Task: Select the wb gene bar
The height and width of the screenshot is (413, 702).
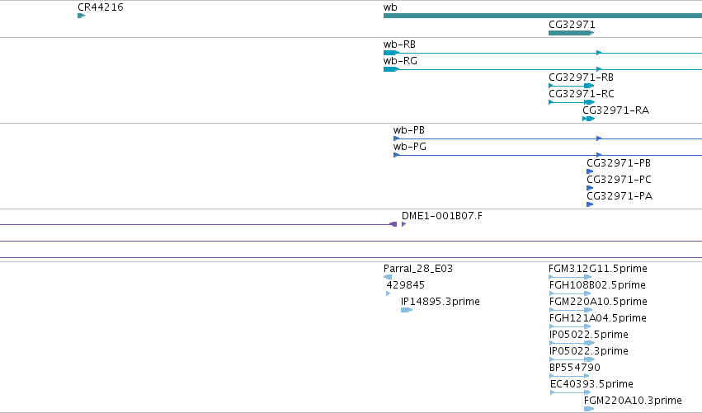Action: [x=543, y=16]
